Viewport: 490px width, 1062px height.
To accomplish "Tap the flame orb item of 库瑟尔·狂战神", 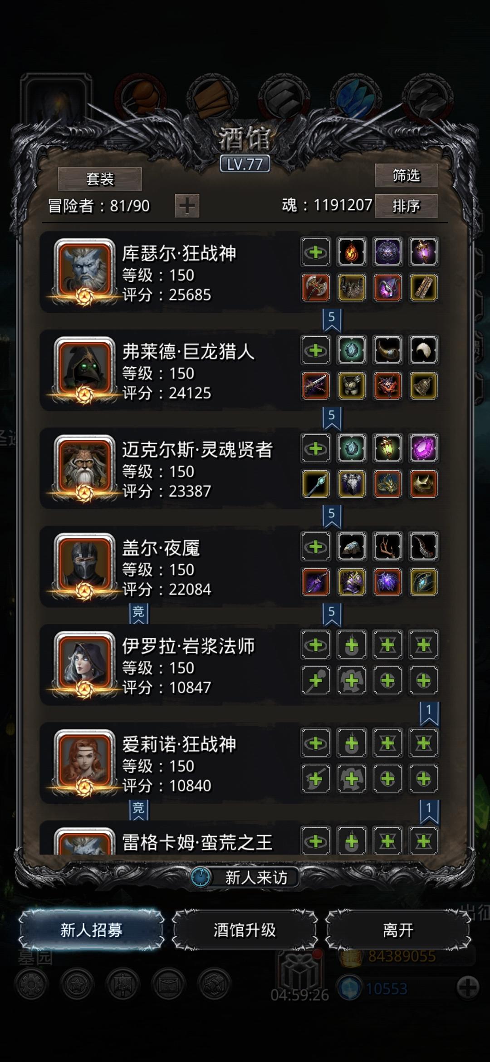I will point(352,252).
